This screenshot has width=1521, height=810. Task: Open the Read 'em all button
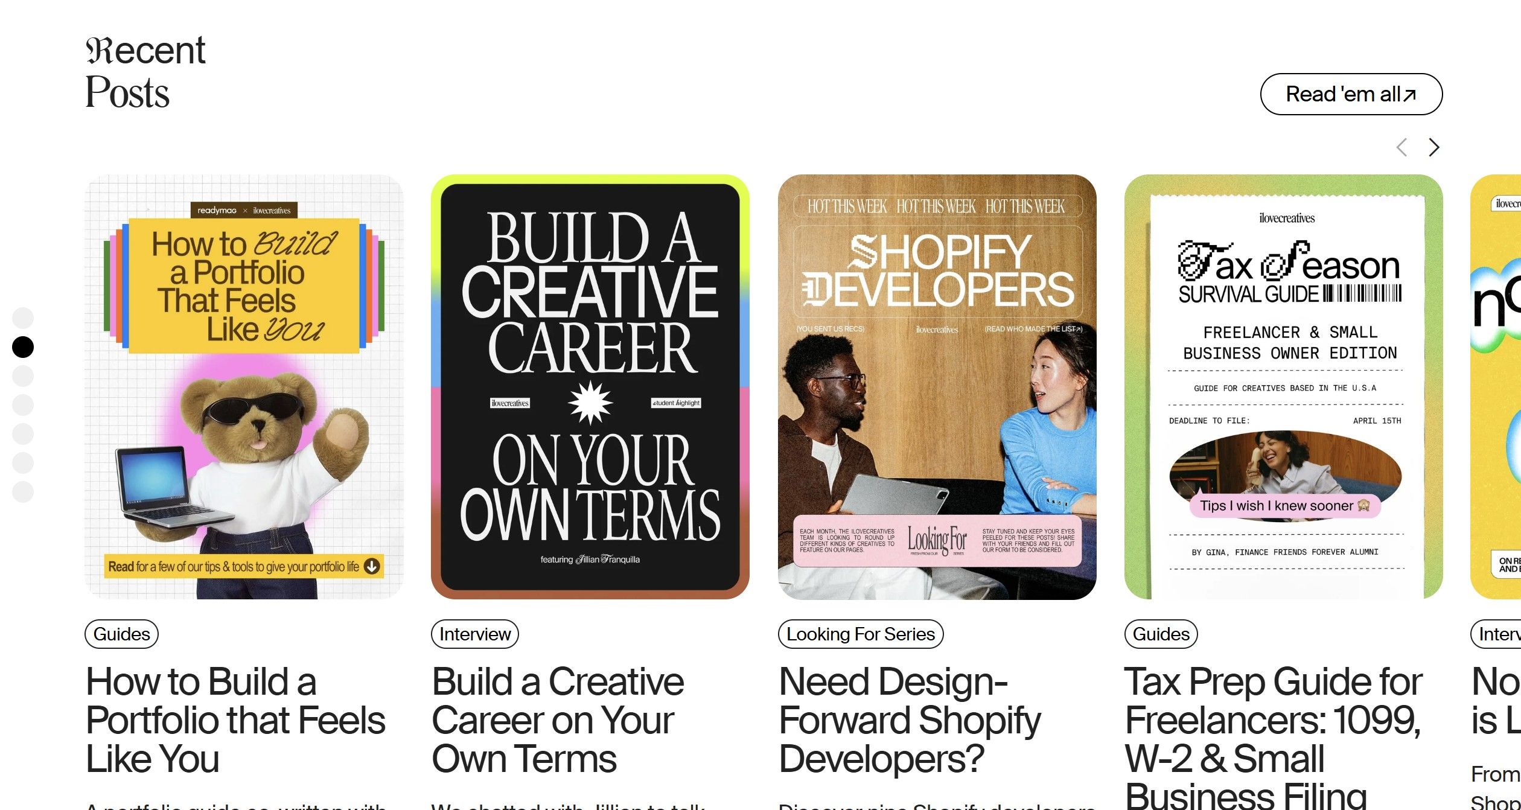[1351, 94]
